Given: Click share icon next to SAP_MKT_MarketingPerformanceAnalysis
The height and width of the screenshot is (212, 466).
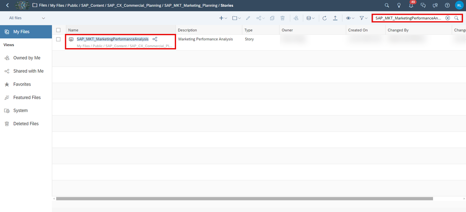Looking at the screenshot, I should 155,39.
